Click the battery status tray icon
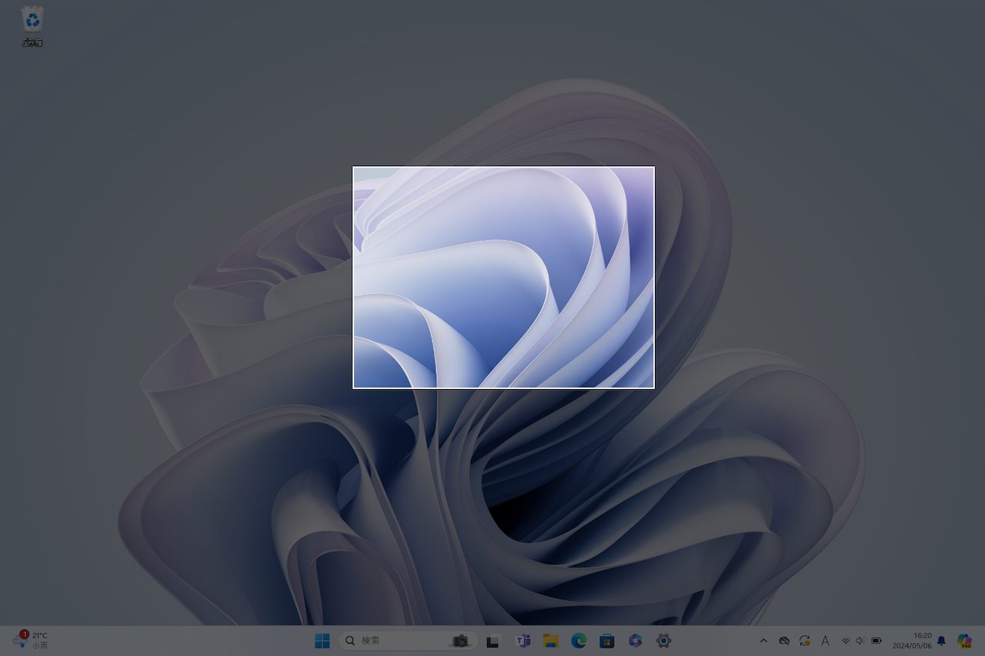Screen dimensions: 985x656 click(876, 641)
